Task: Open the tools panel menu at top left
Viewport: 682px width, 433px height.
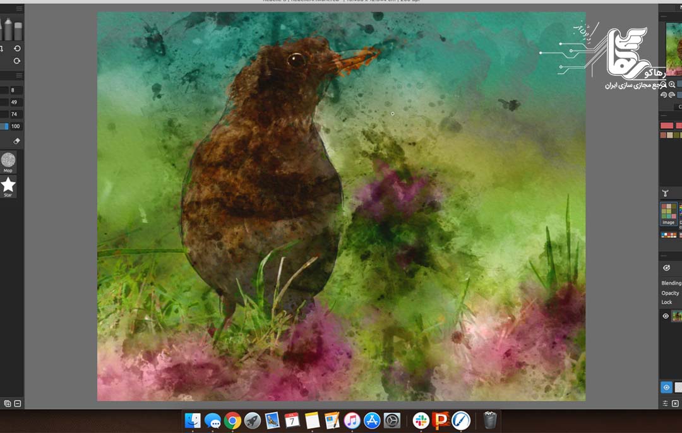Action: [x=19, y=9]
